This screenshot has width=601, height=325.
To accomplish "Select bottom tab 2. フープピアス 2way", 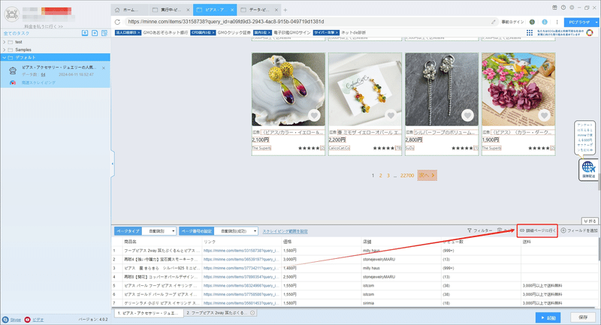I will click(220, 313).
